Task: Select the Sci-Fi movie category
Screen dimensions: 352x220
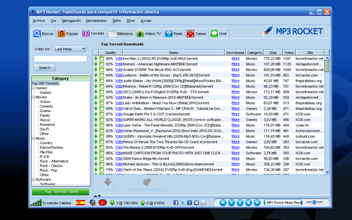Action: [x=44, y=129]
